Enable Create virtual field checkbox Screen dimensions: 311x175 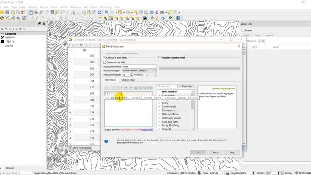click(104, 62)
